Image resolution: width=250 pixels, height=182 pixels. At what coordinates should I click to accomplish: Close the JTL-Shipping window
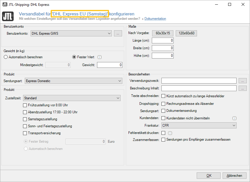tap(243, 4)
